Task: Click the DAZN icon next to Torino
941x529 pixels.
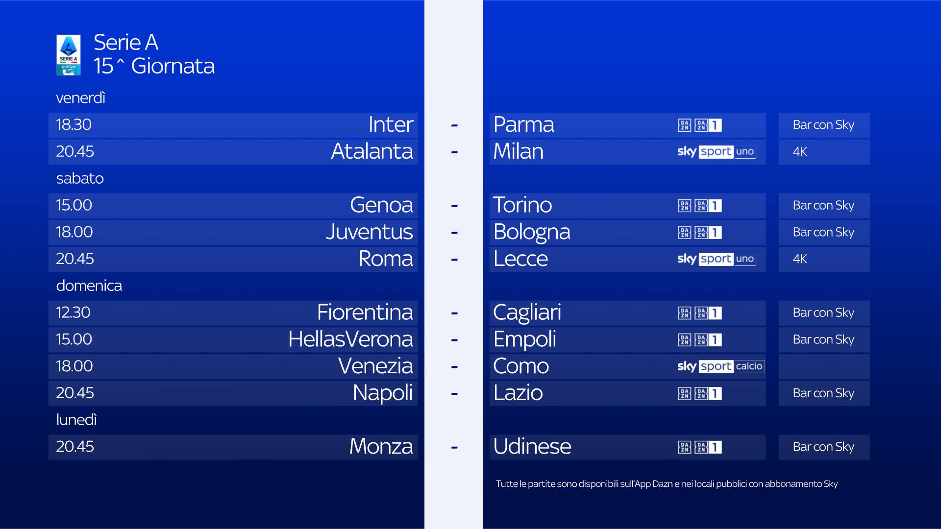Action: point(700,206)
